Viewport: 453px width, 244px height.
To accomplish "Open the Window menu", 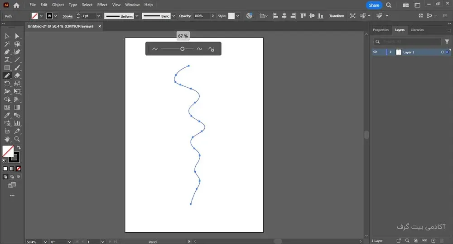I will 132,5.
